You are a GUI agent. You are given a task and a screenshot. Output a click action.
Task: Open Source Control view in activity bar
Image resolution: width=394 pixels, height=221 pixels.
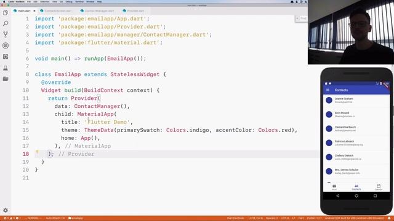pos(6,34)
